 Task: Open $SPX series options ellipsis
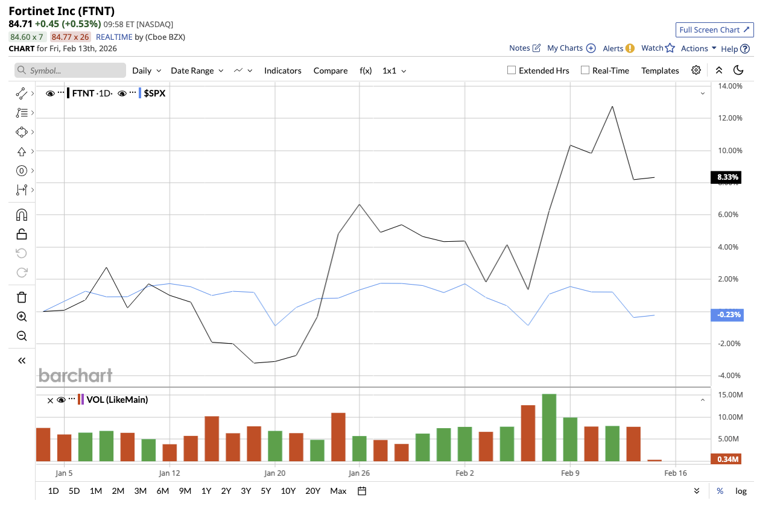[132, 93]
